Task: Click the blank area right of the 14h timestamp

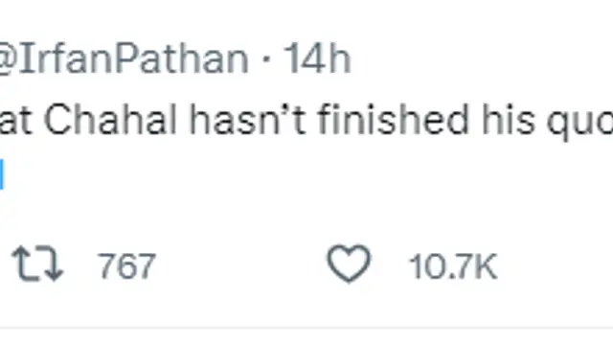Action: pyautogui.click(x=481, y=59)
